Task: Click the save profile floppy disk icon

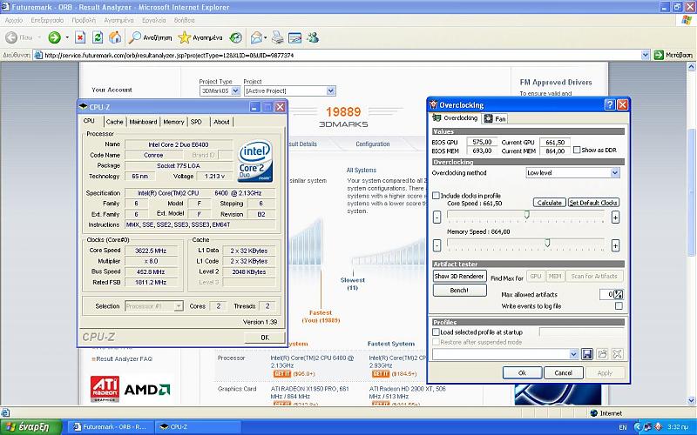Action: click(x=587, y=354)
